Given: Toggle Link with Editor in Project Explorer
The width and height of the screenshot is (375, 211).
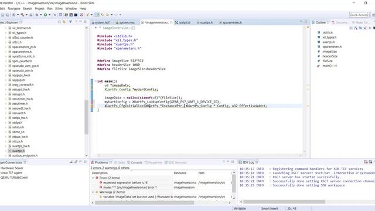Looking at the screenshot, I should [x=64, y=22].
